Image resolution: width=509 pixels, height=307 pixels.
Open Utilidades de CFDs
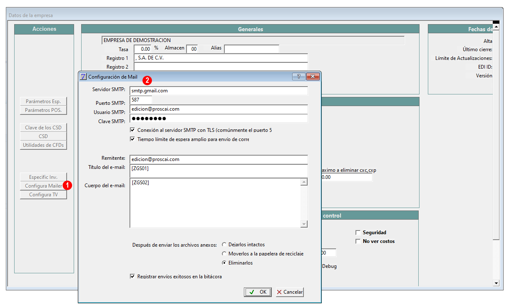(x=43, y=145)
